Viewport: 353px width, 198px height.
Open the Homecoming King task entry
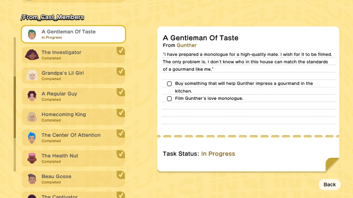pos(74,117)
